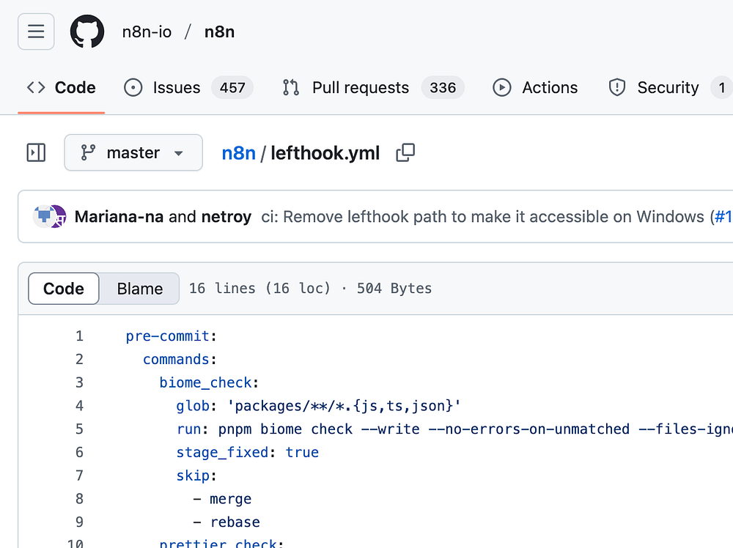This screenshot has height=548, width=733.
Task: Expand the file tree side panel
Action: pos(36,153)
